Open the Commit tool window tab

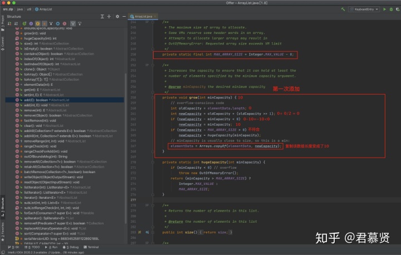[x=3, y=43]
